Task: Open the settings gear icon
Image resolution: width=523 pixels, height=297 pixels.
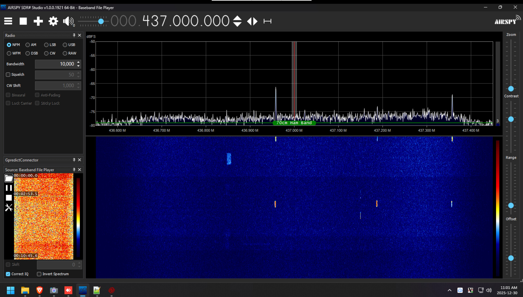Action: [53, 21]
